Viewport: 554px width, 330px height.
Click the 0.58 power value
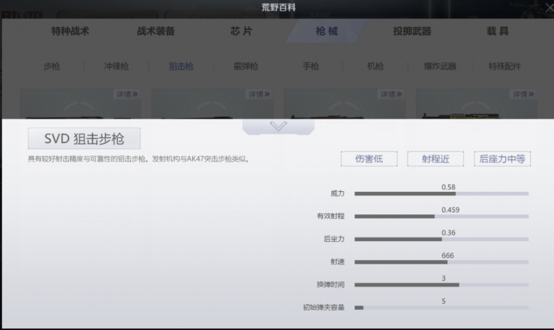[448, 187]
